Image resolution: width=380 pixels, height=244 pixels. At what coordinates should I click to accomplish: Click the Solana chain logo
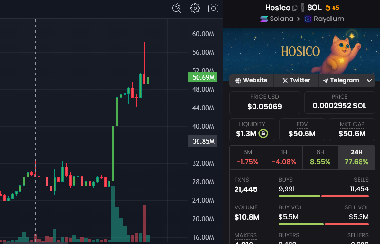264,19
